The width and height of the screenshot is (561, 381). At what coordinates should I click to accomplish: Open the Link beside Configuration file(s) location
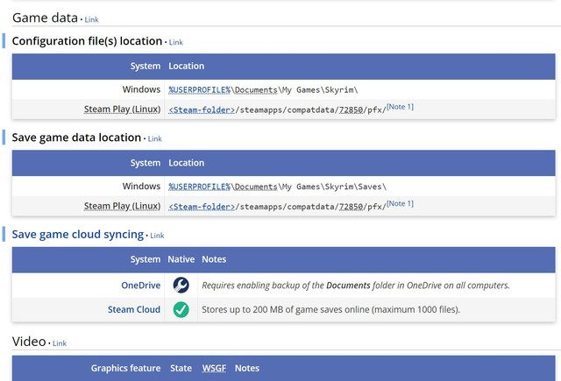(176, 43)
